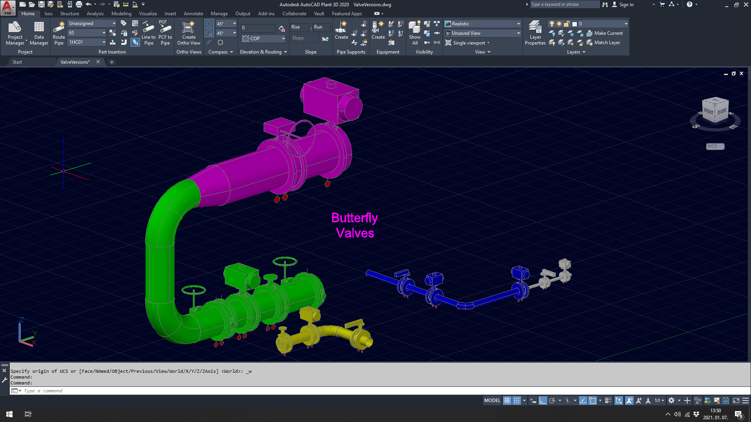Toggle ortho mode in status bar
The width and height of the screenshot is (751, 422).
[543, 401]
